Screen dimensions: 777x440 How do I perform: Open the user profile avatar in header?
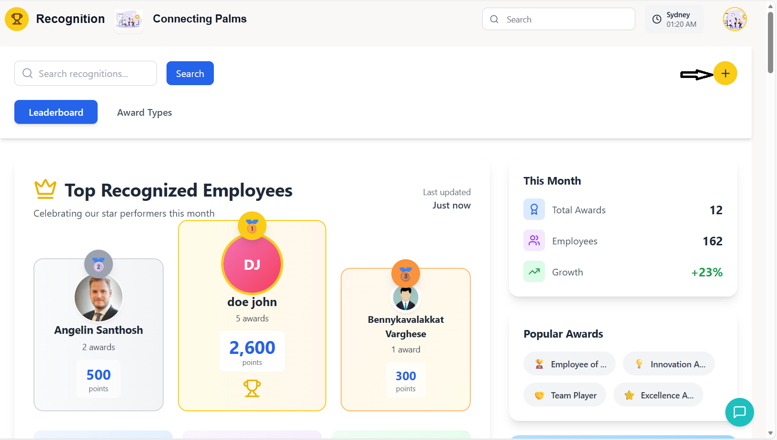pyautogui.click(x=734, y=20)
